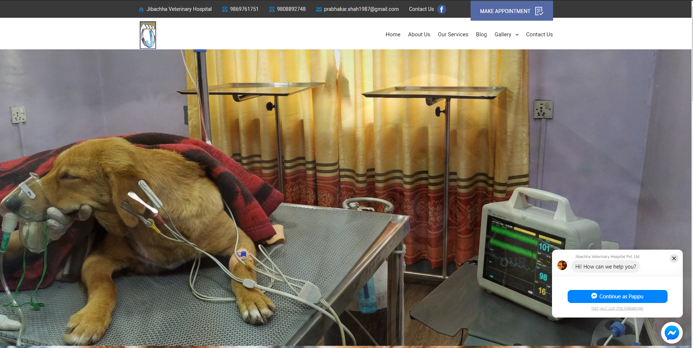Click Continue as Pappu button
Image resolution: width=693 pixels, height=348 pixels.
pos(617,296)
